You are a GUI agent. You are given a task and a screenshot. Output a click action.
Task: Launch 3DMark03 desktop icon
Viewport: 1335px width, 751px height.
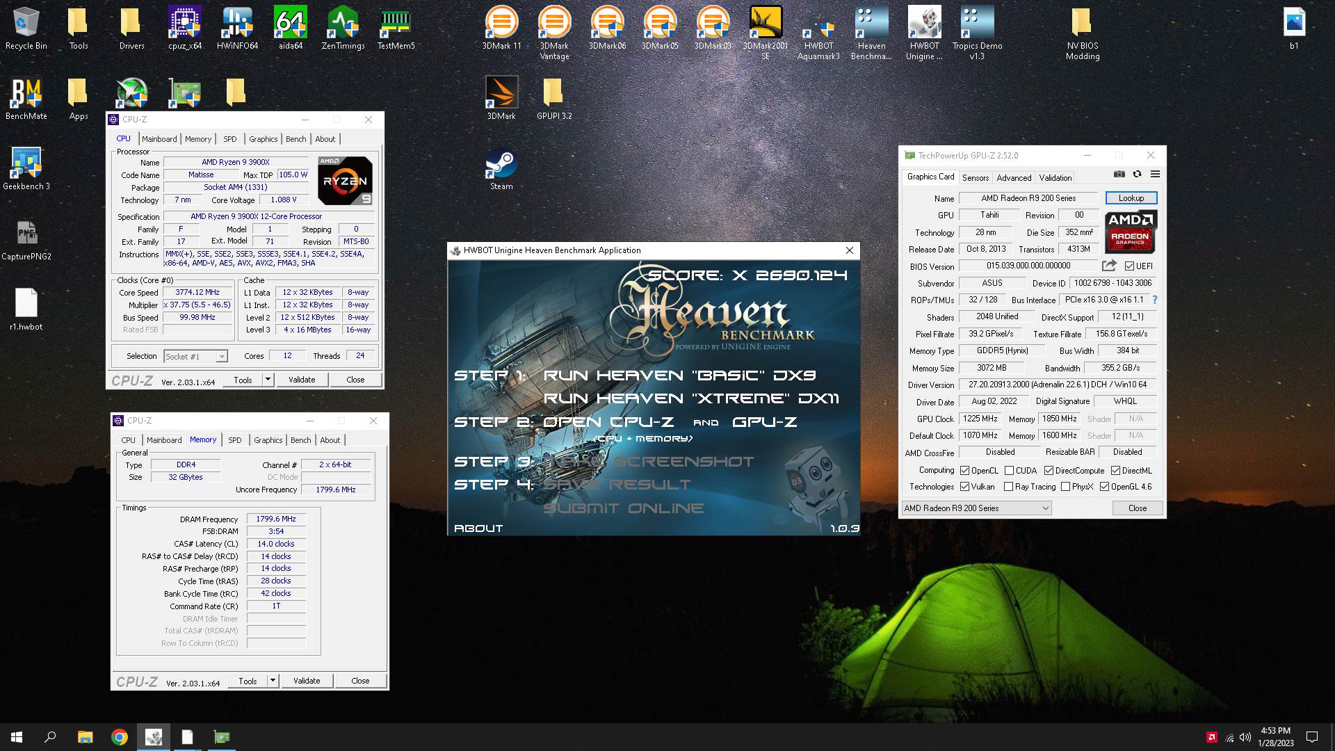pyautogui.click(x=713, y=28)
